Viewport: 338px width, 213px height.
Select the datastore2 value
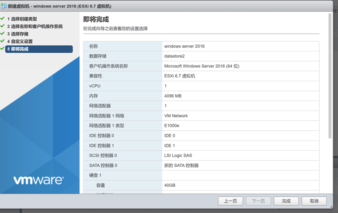tap(174, 56)
